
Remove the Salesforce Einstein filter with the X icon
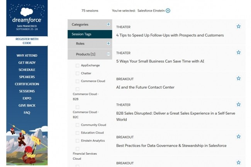coord(168,10)
